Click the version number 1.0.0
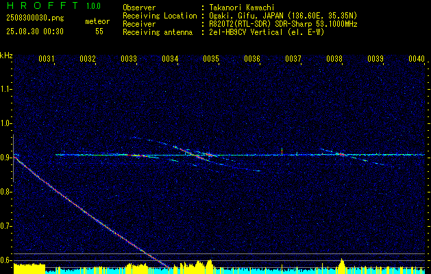Image resolution: width=431 pixels, height=274 pixels. (93, 6)
